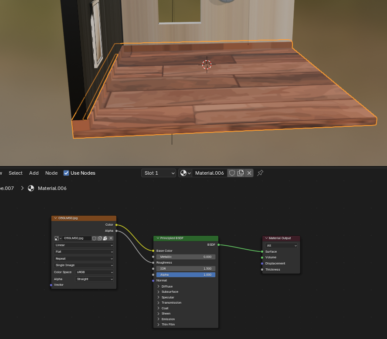Open the All target dropdown in Material Output
Image resolution: width=387 pixels, height=339 pixels.
point(281,245)
